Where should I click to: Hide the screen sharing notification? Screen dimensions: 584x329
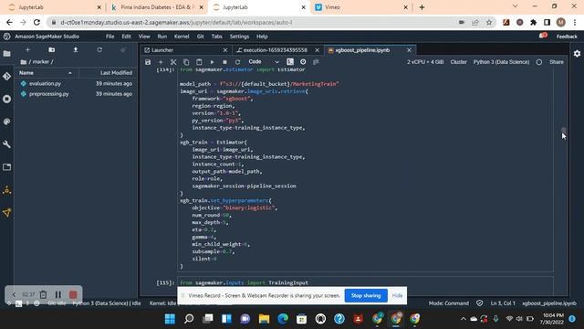397,295
